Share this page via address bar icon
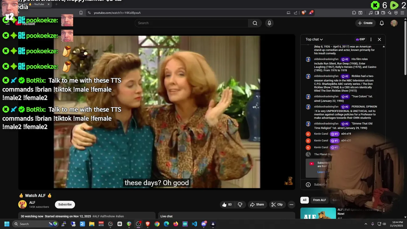The image size is (407, 229). pyautogui.click(x=296, y=13)
